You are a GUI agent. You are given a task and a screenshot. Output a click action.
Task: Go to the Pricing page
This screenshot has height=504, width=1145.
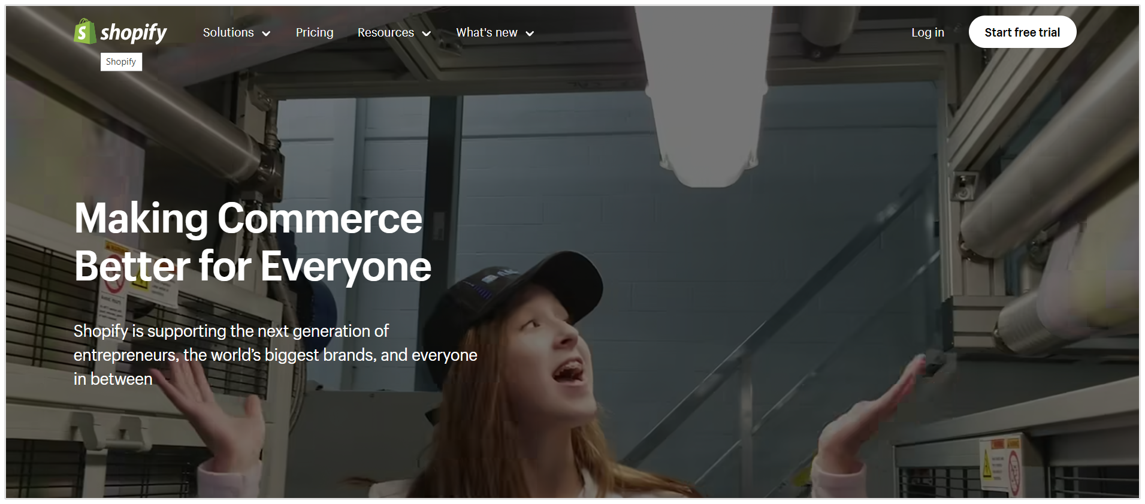tap(315, 33)
